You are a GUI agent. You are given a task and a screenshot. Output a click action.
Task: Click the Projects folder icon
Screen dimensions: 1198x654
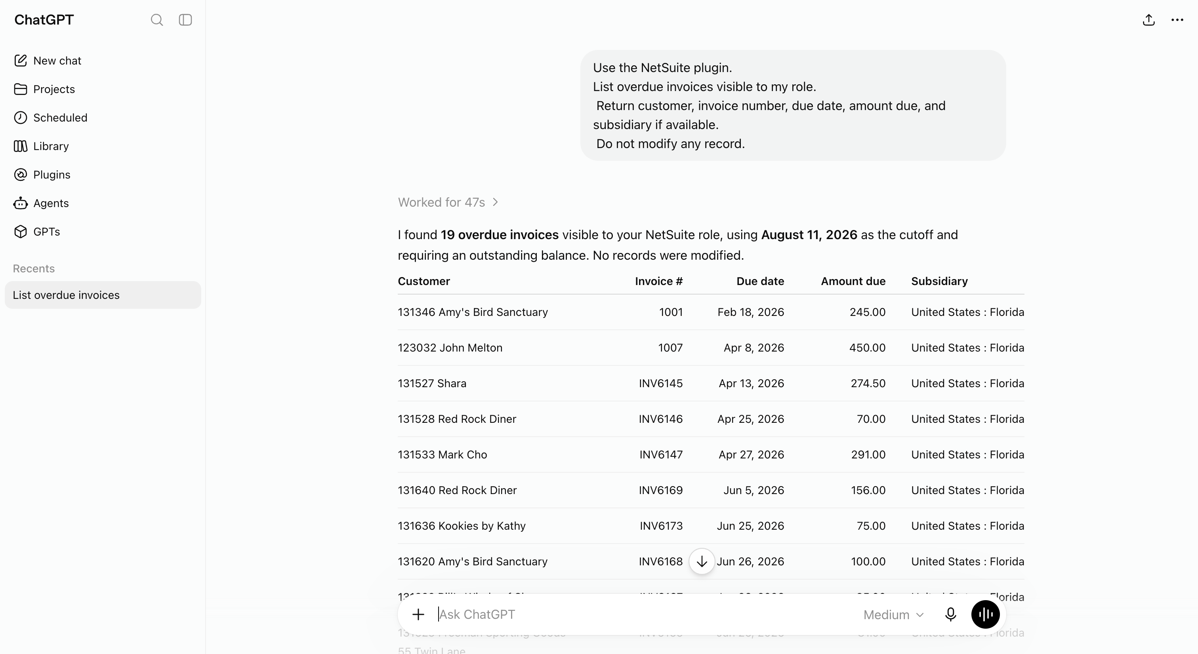tap(21, 89)
